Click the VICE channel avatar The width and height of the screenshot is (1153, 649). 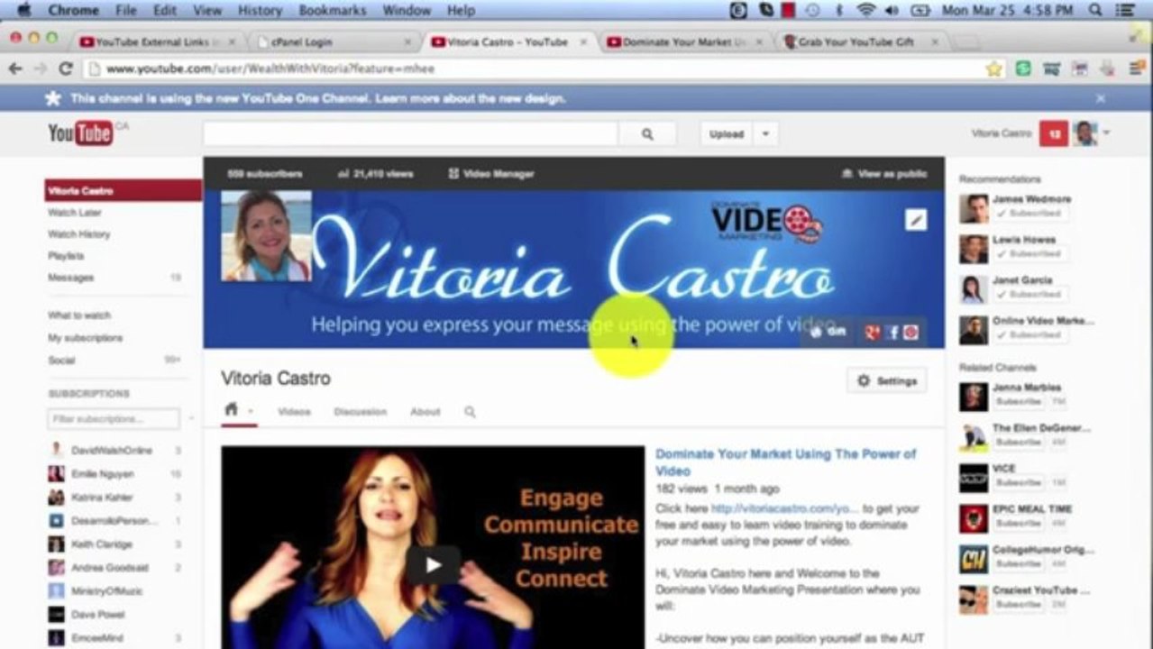point(974,478)
